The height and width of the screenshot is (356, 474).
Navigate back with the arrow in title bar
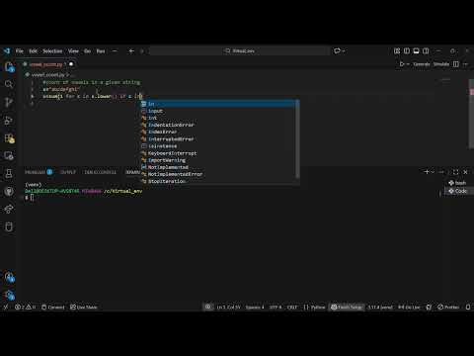click(x=131, y=51)
